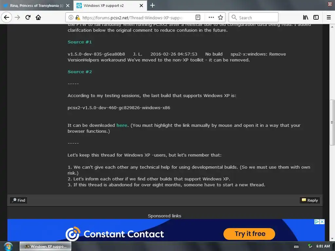The height and width of the screenshot is (251, 335).
Task: Open the 6:01 AM system clock
Action: pyautogui.click(x=323, y=246)
